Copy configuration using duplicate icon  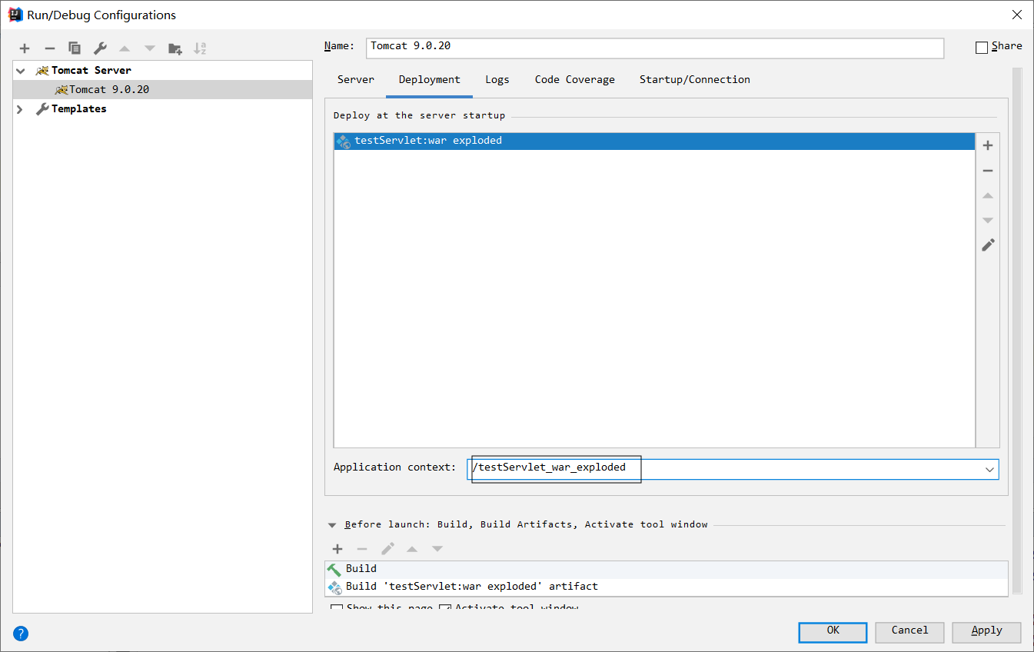click(75, 48)
